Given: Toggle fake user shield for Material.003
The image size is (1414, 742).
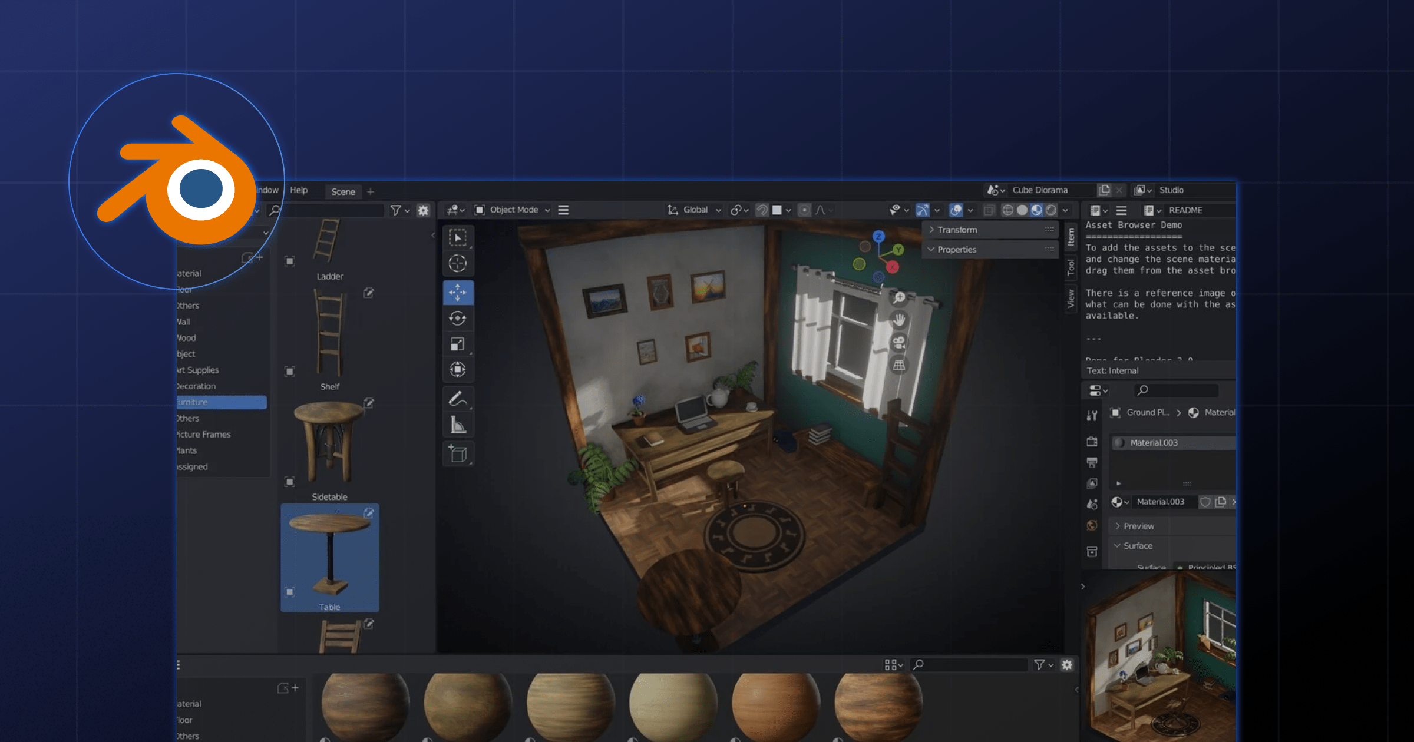Looking at the screenshot, I should click(1205, 502).
